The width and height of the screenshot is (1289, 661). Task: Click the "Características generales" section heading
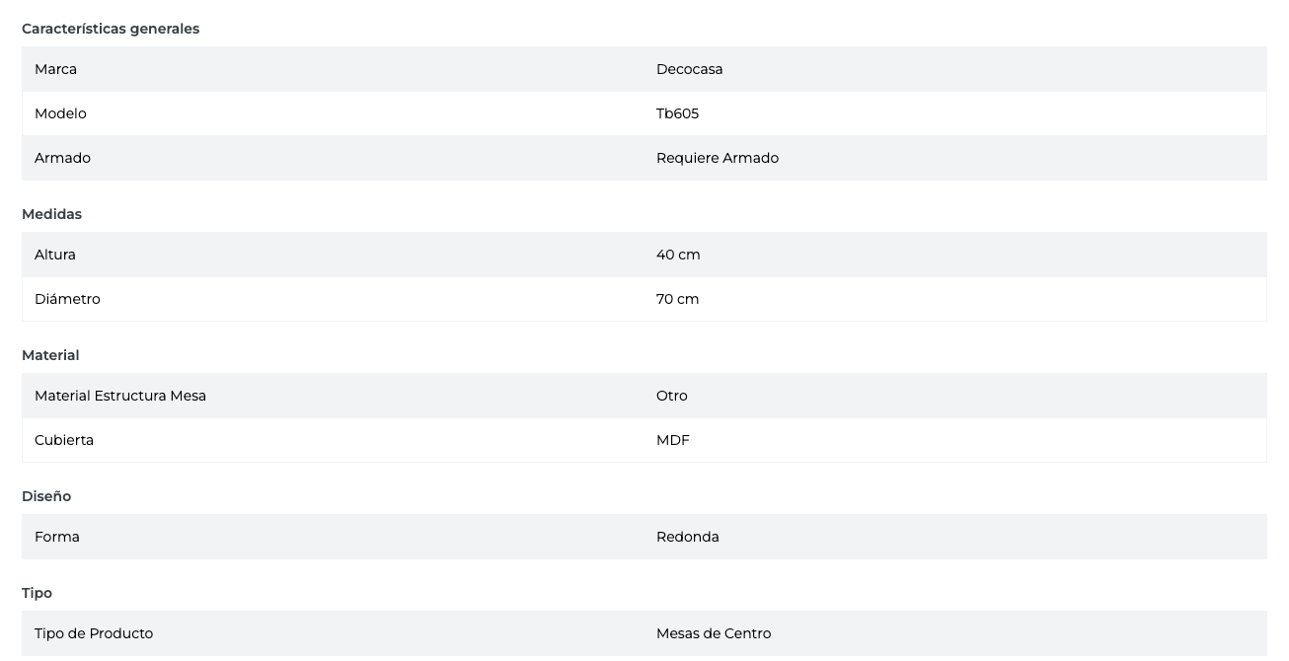pos(111,29)
